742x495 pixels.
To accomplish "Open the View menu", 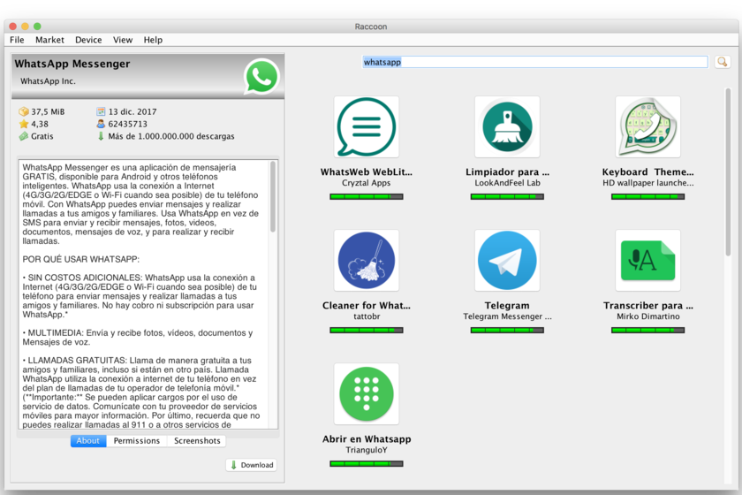I will point(123,40).
